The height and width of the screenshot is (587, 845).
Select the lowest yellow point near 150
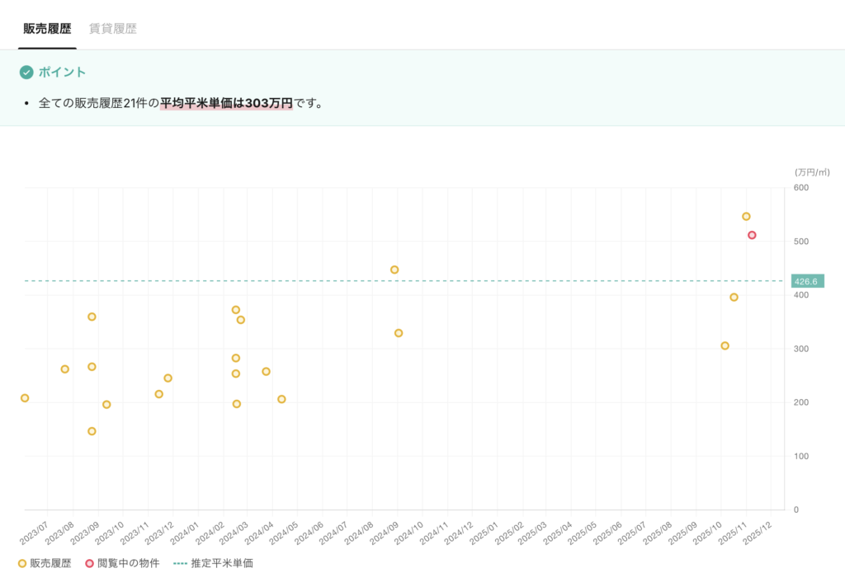92,431
